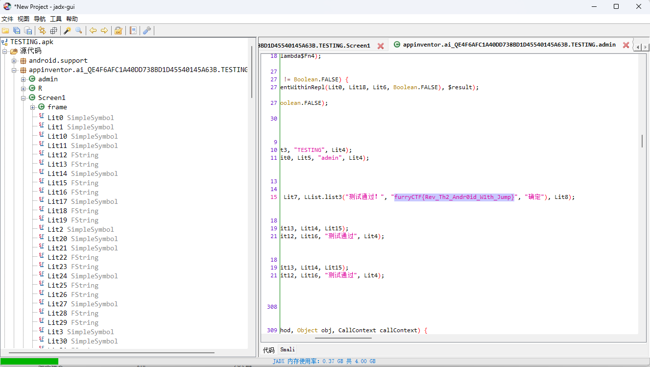Click the open file folder icon
The image size is (650, 367).
tap(5, 30)
